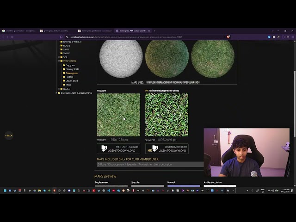The width and height of the screenshot is (296, 222).
Task: Open Visual Studio Code from the taskbar
Action: [109, 191]
